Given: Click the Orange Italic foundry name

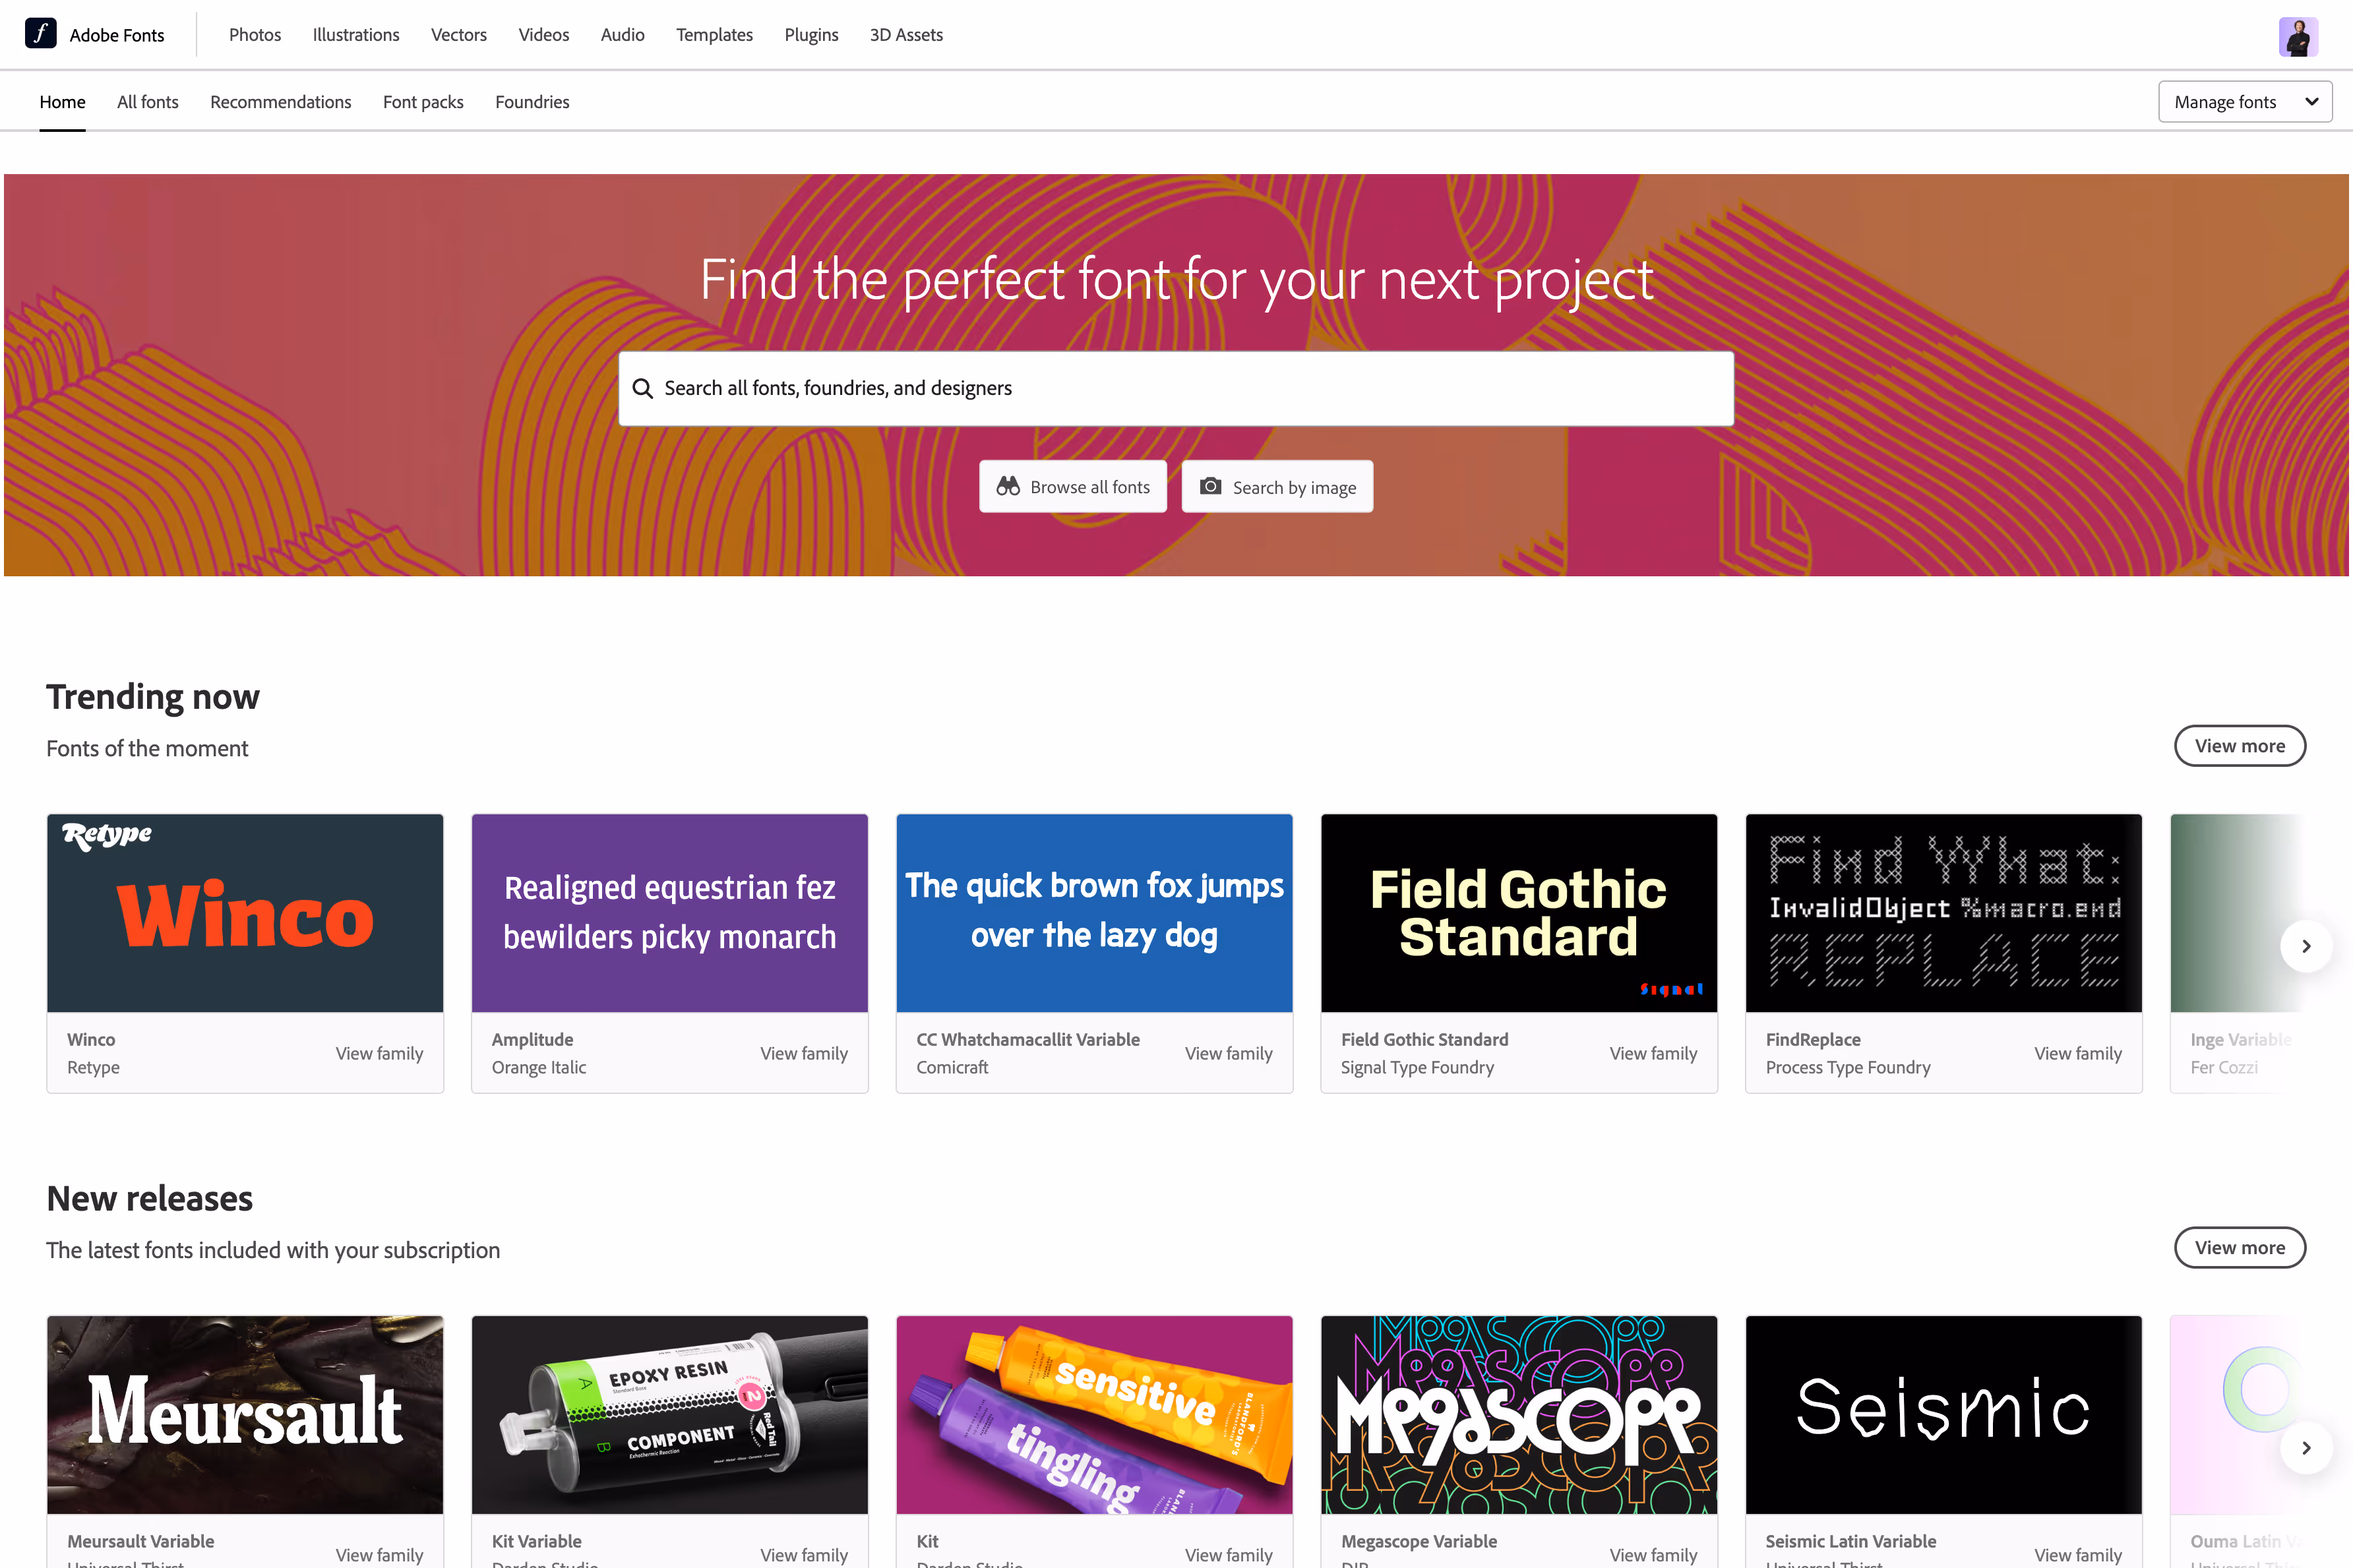Looking at the screenshot, I should click(539, 1067).
